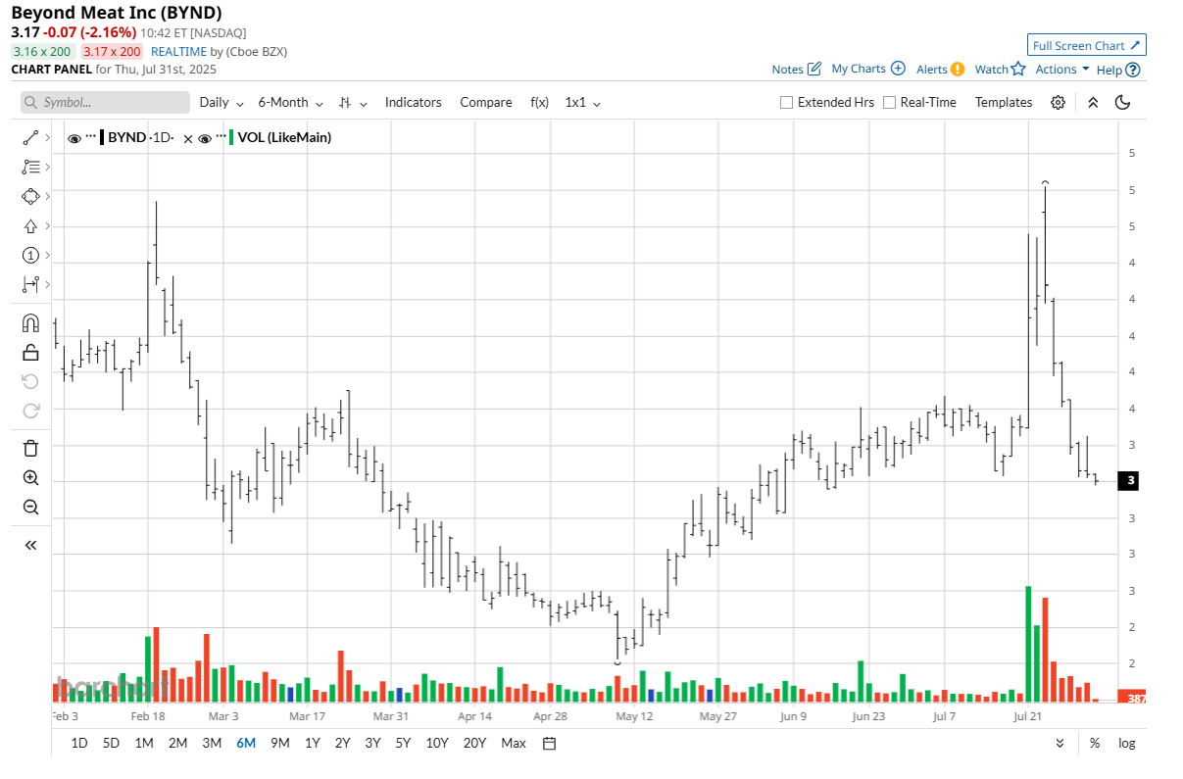Open the BYND series three-dot menu

tap(91, 136)
